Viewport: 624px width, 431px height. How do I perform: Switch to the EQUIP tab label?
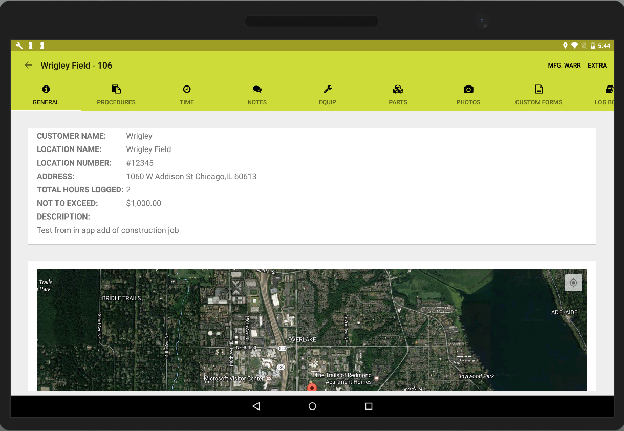[x=328, y=102]
